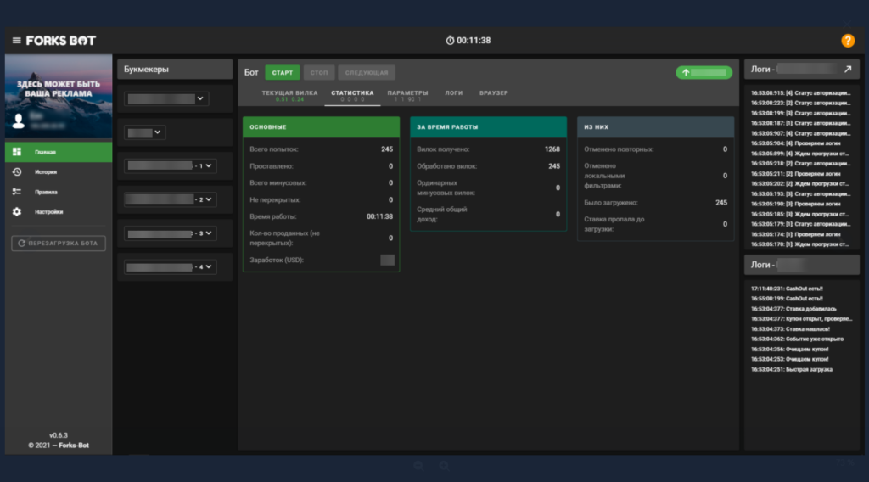The image size is (869, 482).
Task: Click log entry Ставка нашлась
Action: tap(790, 329)
